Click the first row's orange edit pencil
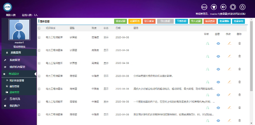Screen dimensions: 255x125 click(x=229, y=43)
